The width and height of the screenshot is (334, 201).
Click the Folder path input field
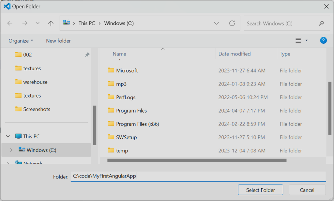pyautogui.click(x=198, y=176)
